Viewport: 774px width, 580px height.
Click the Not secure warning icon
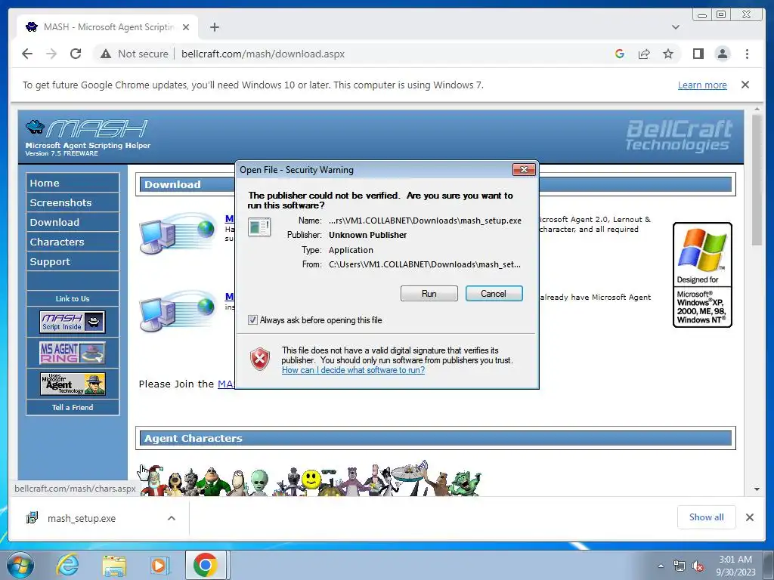pyautogui.click(x=106, y=54)
